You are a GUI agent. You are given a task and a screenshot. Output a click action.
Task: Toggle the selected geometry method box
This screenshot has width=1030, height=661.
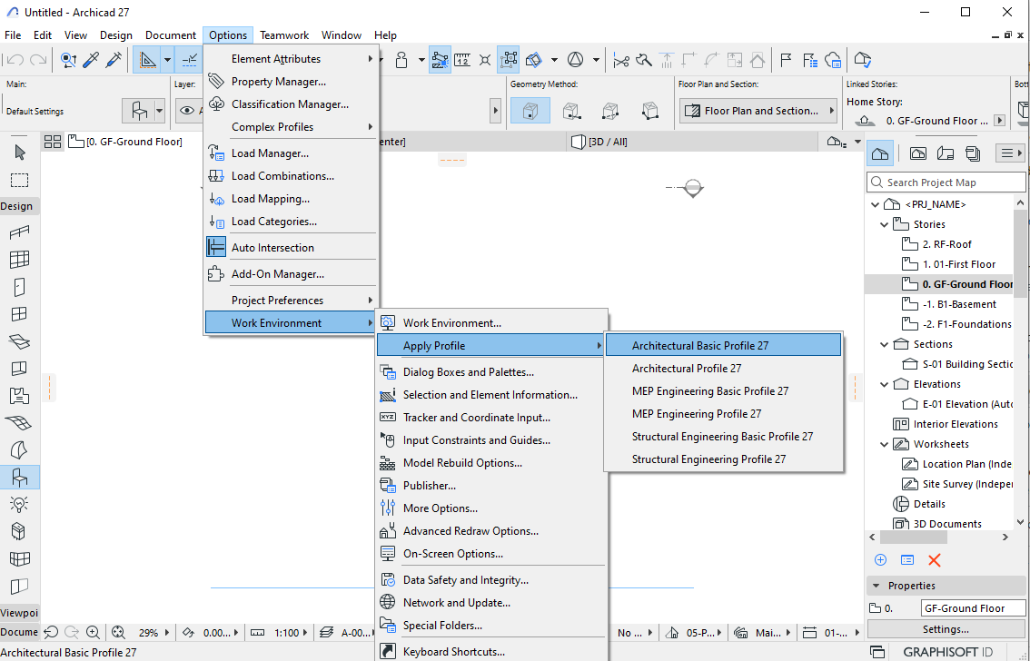point(530,110)
